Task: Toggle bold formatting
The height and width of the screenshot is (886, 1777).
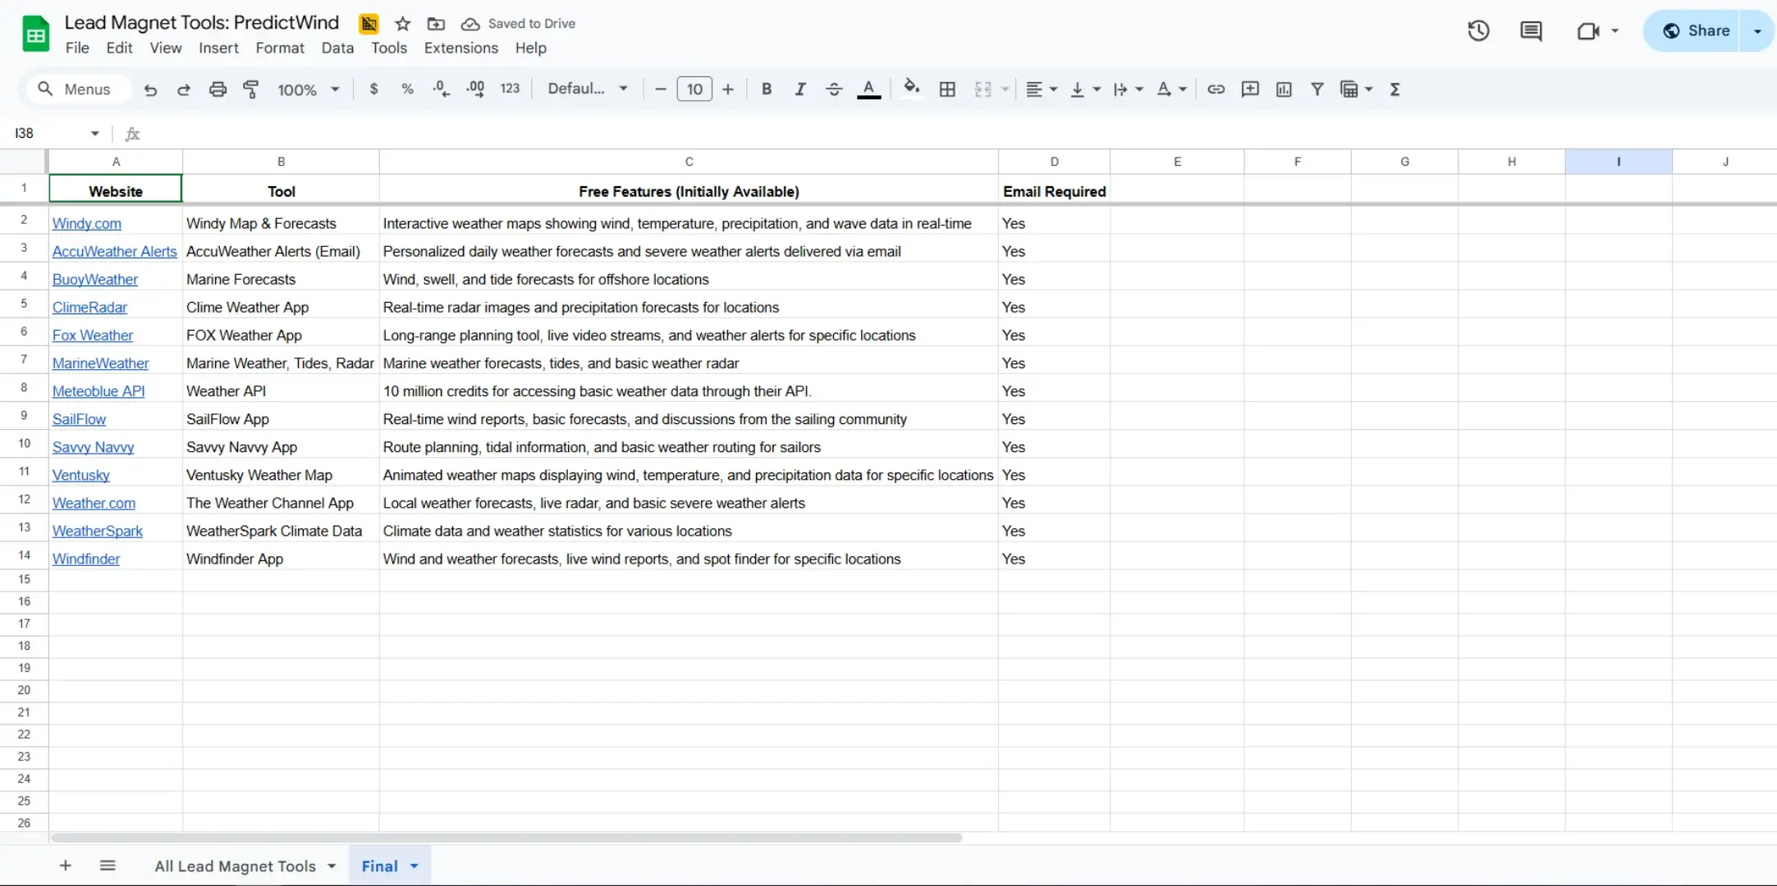Action: [766, 89]
